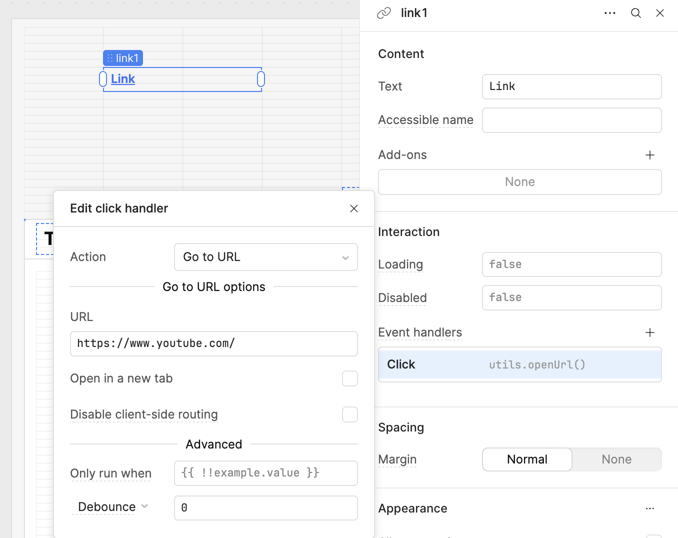678x538 pixels.
Task: Click the None add-ons button
Action: click(x=519, y=182)
